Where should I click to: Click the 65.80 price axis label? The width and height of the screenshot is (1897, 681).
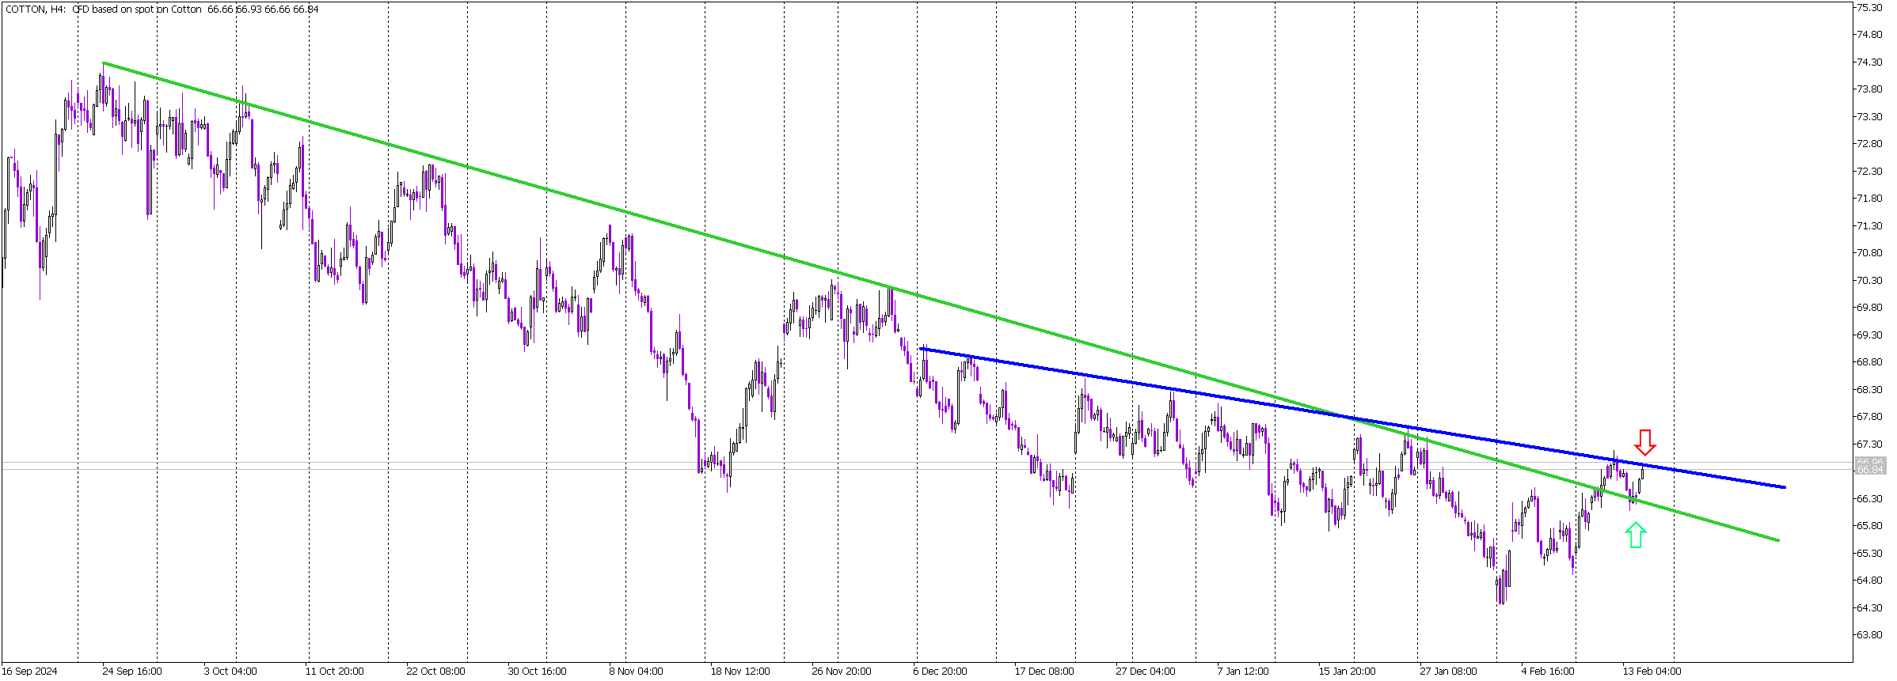point(1871,526)
